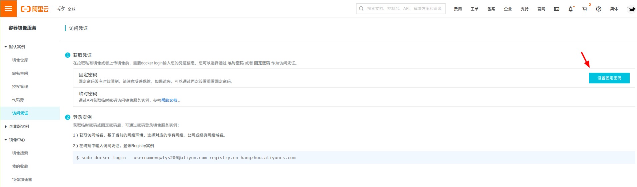
Task: Open the 工单 menu
Action: point(474,9)
